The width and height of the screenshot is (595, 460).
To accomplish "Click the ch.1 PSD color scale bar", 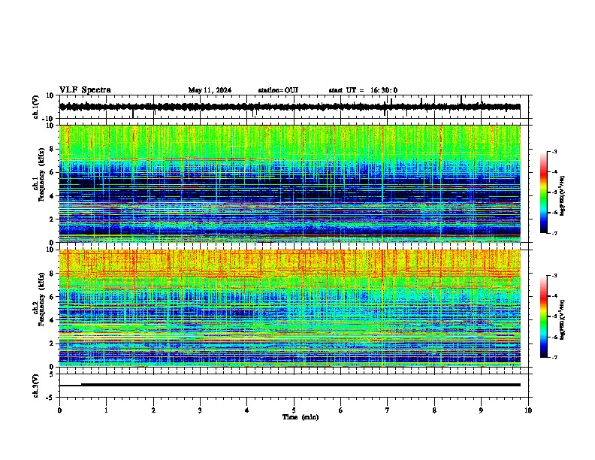I will pyautogui.click(x=544, y=192).
